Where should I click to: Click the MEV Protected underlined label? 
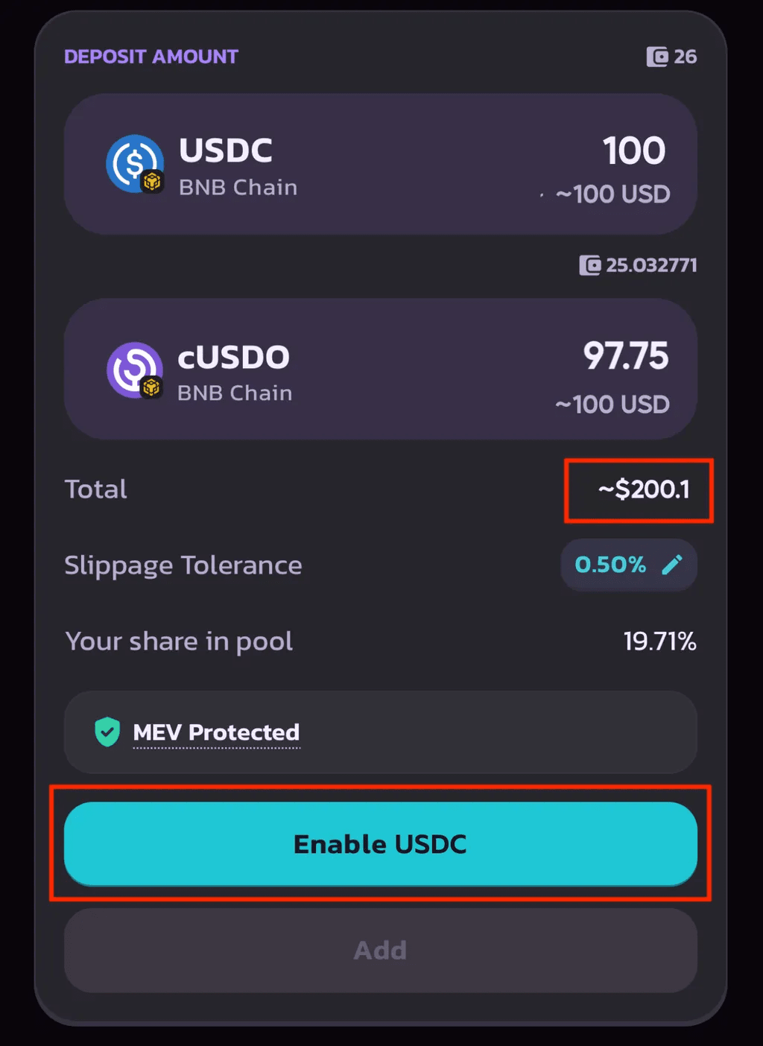coord(216,732)
